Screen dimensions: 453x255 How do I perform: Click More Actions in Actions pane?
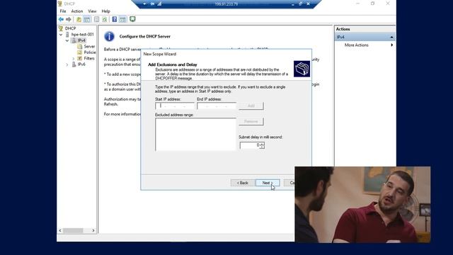(356, 45)
